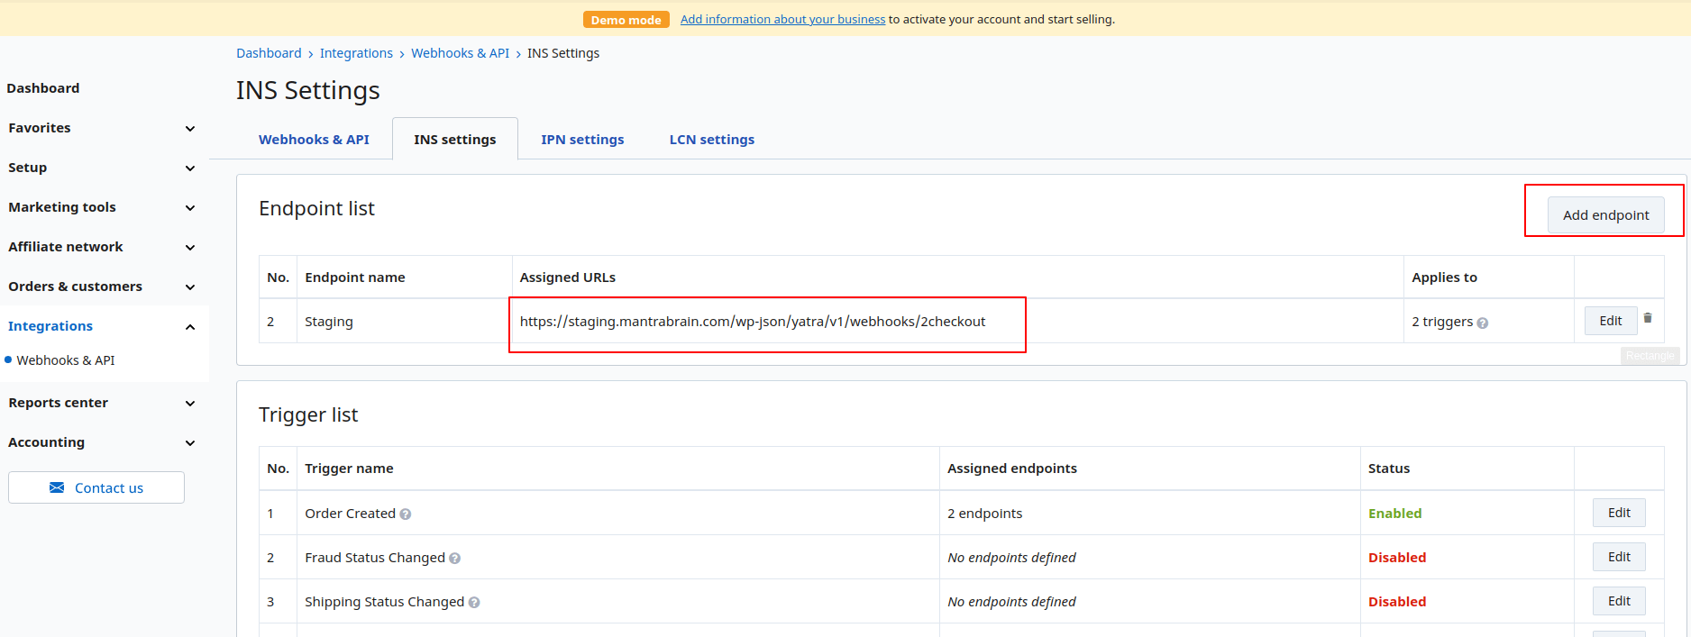1691x637 pixels.
Task: Edit the Shipping Status Changed trigger
Action: pos(1619,601)
